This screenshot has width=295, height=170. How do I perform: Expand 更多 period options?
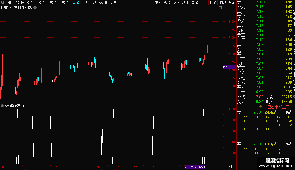click(115, 2)
